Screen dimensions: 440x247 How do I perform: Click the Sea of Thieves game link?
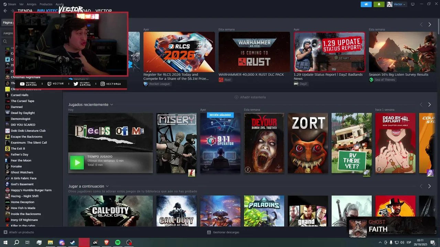pos(382,80)
